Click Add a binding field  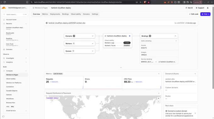point(159,41)
